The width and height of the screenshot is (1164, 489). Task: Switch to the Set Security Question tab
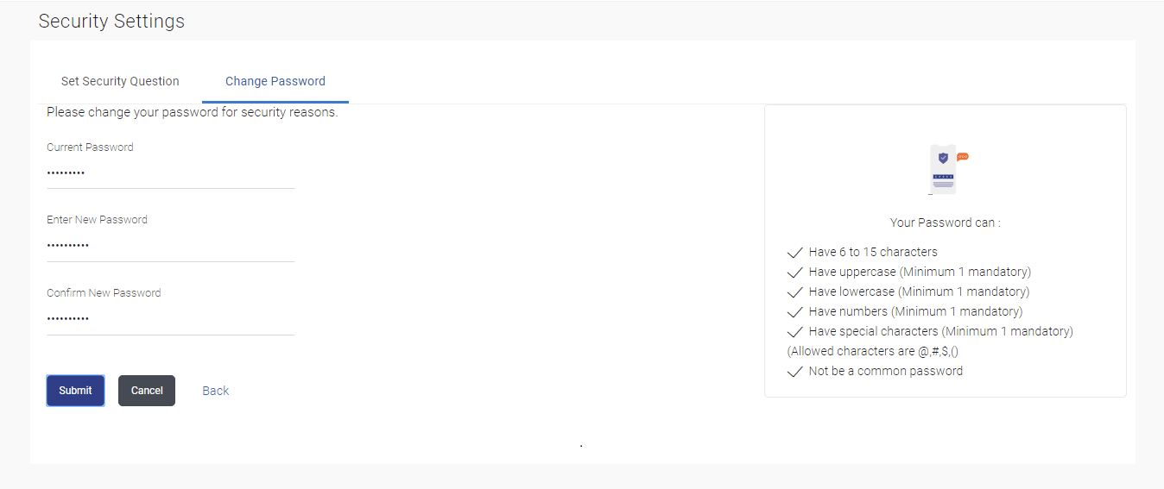coord(120,81)
